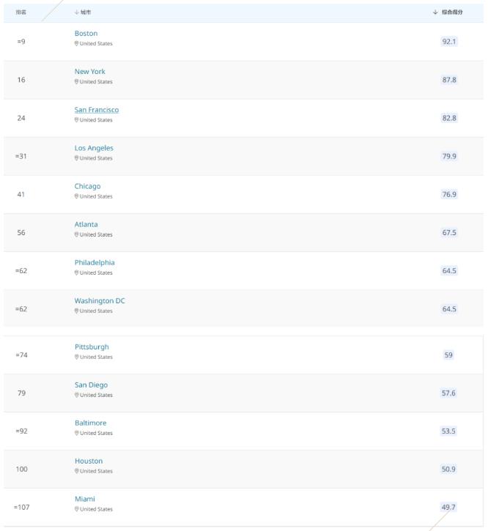This screenshot has height=531, width=488.
Task: Click the location pin icon under New York
Action: point(77,82)
